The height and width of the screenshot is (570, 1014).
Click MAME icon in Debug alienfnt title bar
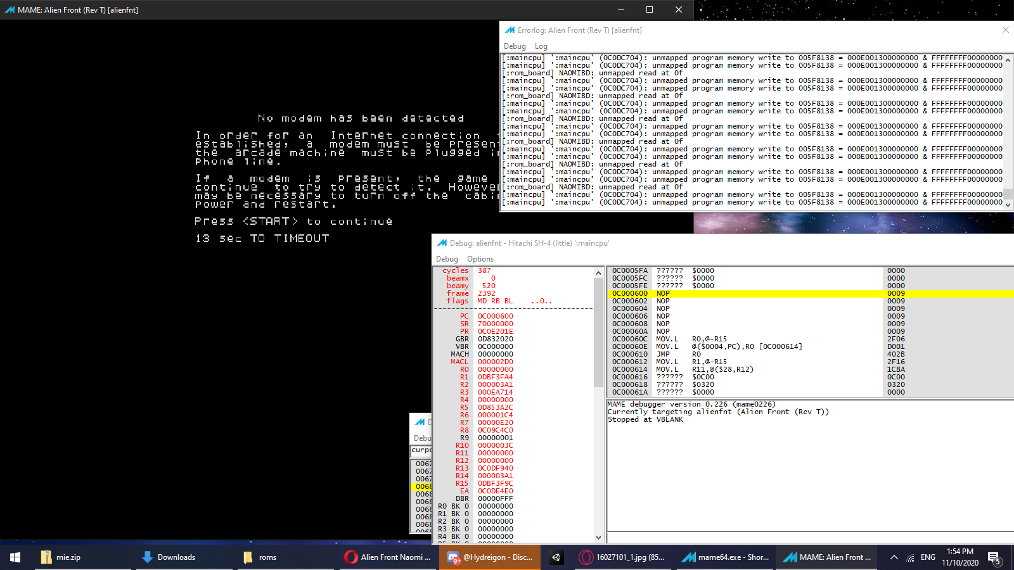(x=442, y=243)
